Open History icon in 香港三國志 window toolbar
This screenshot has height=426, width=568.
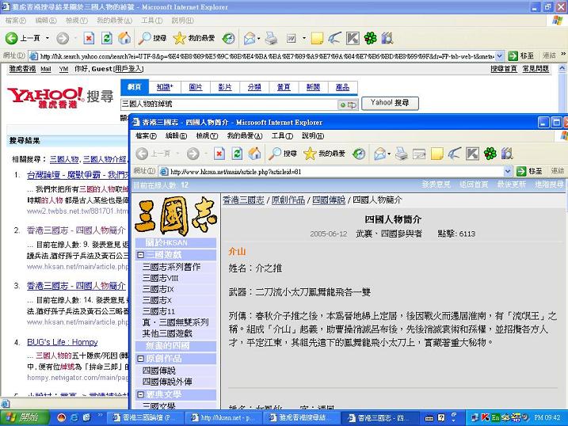pyautogui.click(x=359, y=154)
